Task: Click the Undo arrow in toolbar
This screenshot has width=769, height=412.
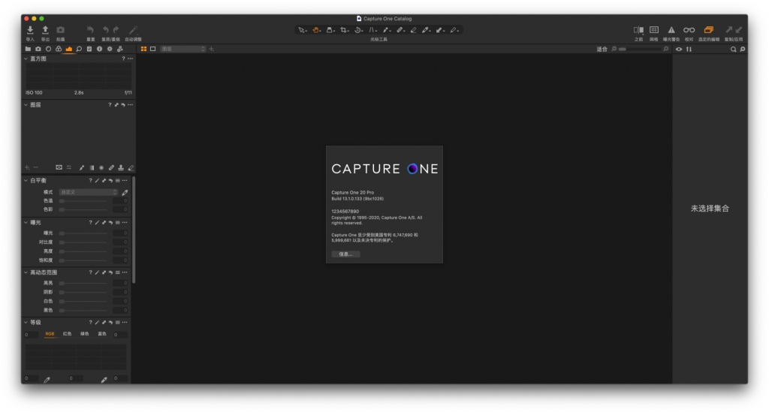Action: tap(105, 30)
